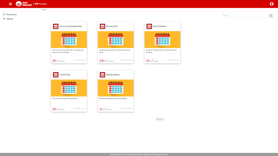Click the Email_Validator API description text
This screenshot has width=278, height=156.
pos(161,51)
